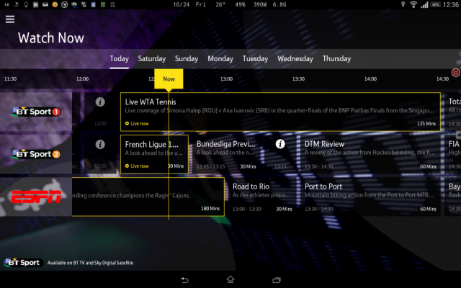Switch to the Wednesday tab
The height and width of the screenshot is (288, 461).
pos(295,58)
